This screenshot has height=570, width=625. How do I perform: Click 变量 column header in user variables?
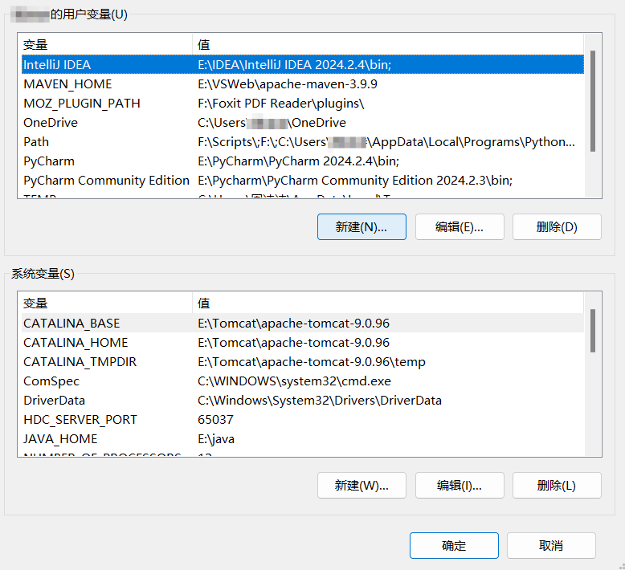[x=107, y=45]
